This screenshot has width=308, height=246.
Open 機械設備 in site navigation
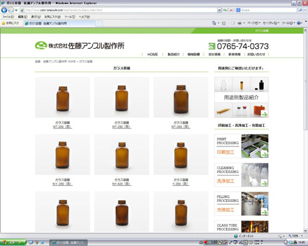tap(194, 54)
